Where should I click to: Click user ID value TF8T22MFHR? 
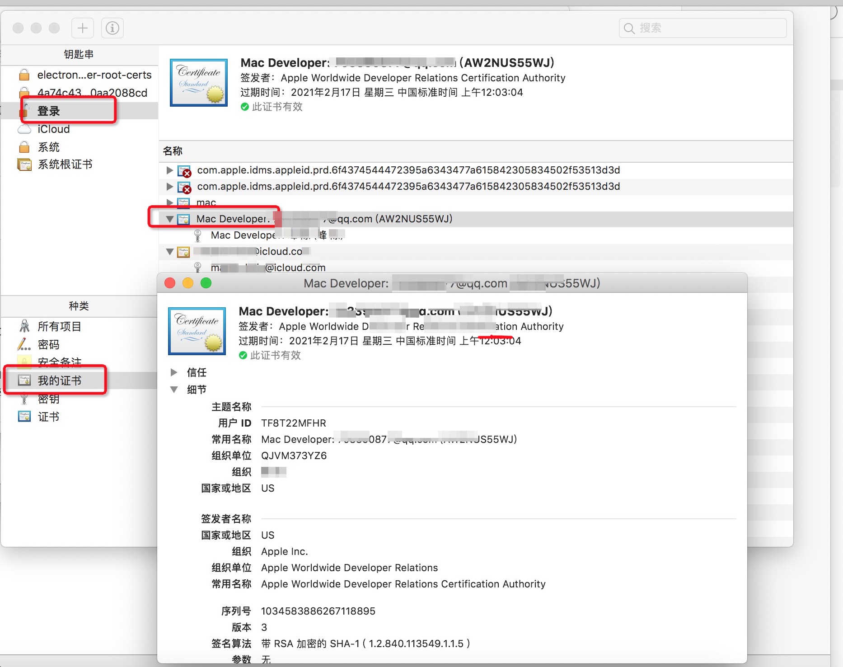click(x=294, y=423)
